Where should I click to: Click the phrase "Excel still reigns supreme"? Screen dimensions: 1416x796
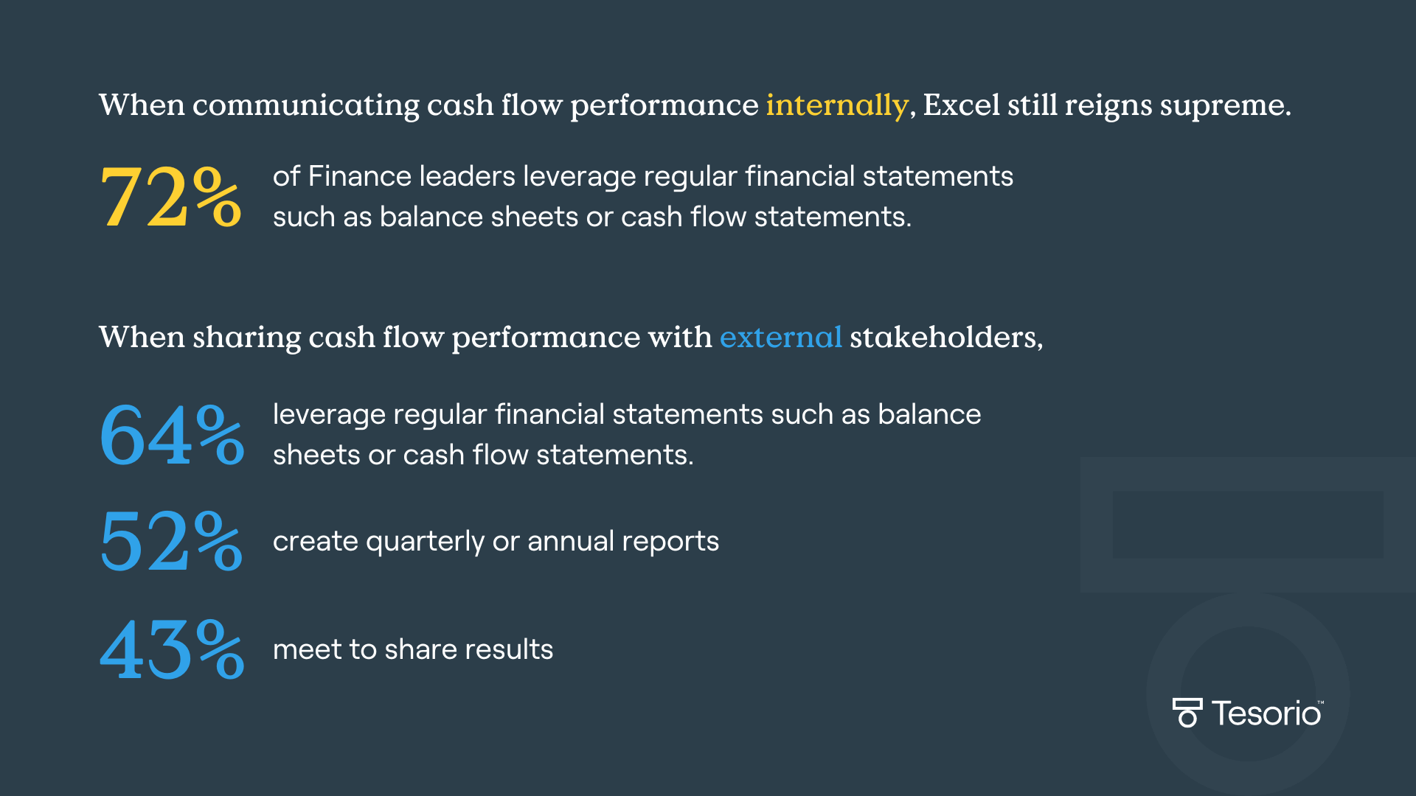click(1105, 105)
